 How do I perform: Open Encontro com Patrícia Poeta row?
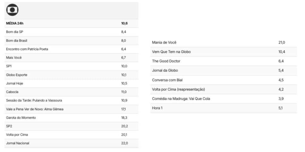point(71,49)
